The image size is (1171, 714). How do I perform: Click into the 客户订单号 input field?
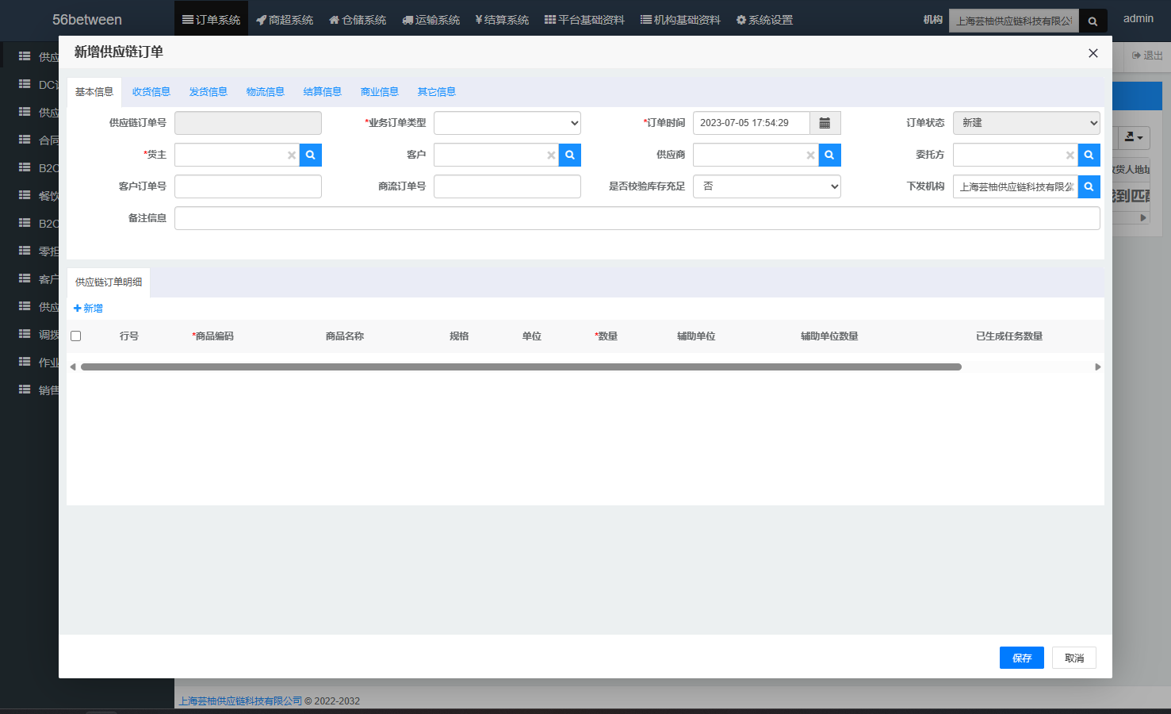pos(248,186)
